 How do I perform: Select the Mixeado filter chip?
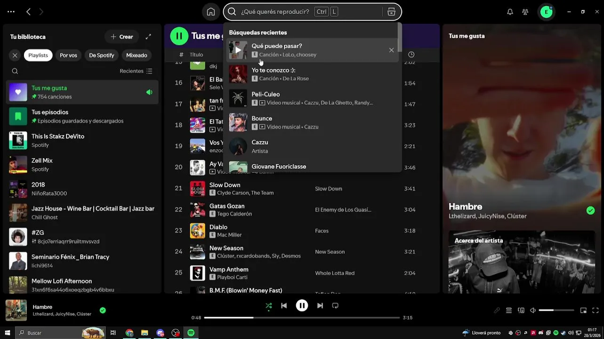coord(137,55)
